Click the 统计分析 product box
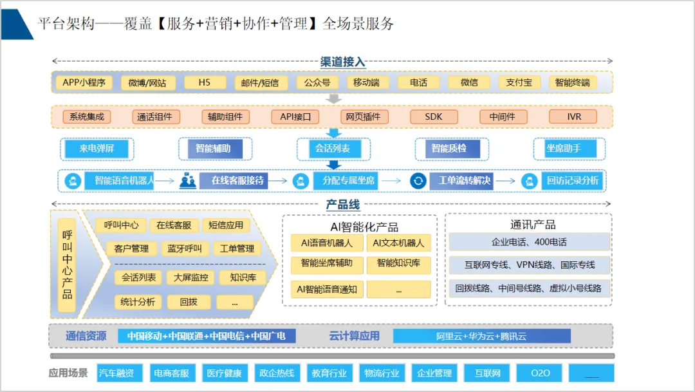This screenshot has width=695, height=392. click(138, 302)
